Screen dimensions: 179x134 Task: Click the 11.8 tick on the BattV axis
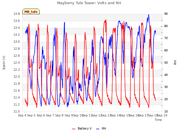pyautogui.click(x=17, y=84)
